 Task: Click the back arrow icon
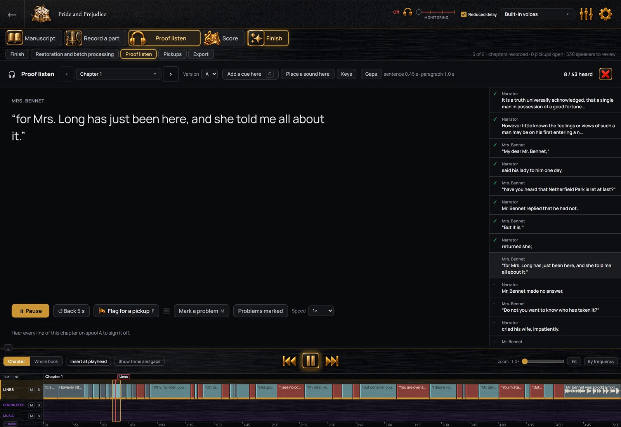(12, 15)
